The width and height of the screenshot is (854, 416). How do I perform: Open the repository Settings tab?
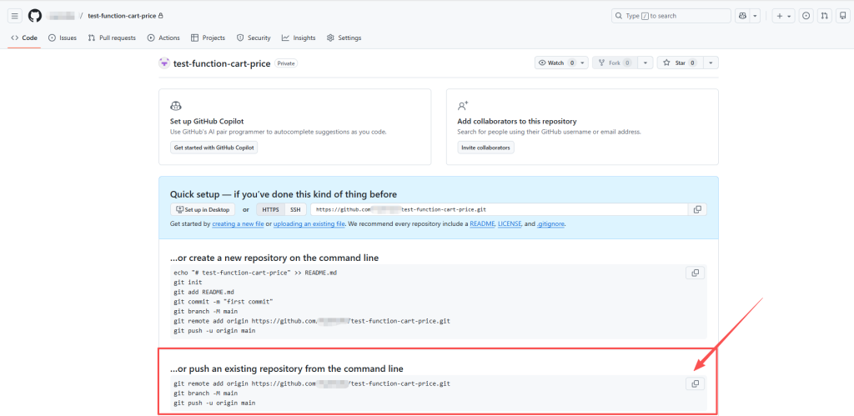pyautogui.click(x=344, y=38)
